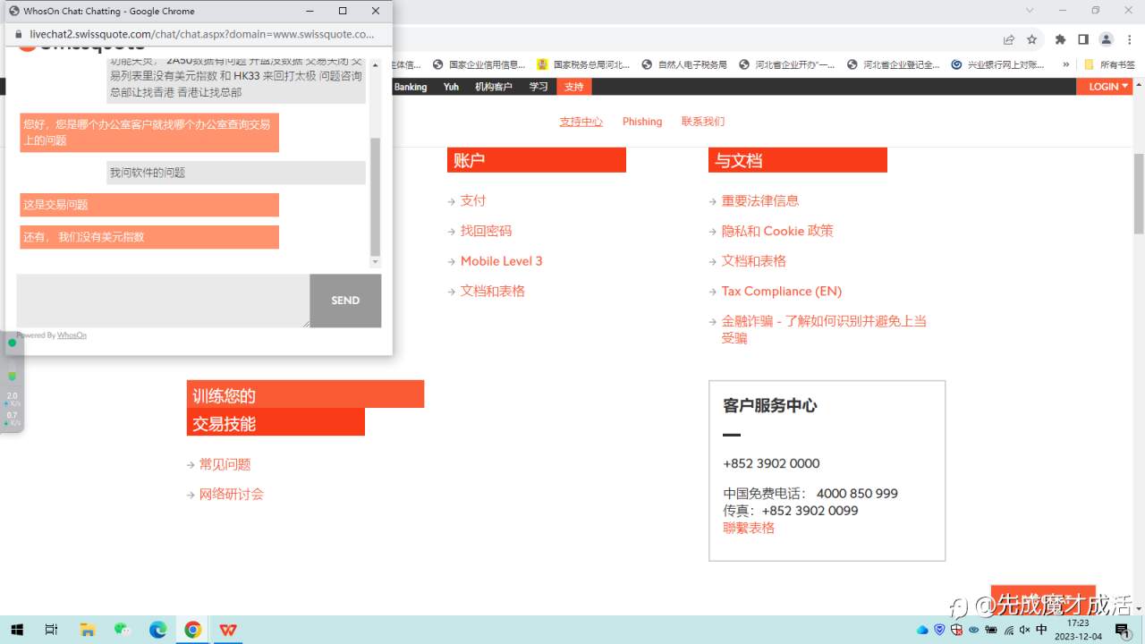Click the WhosOn link in the chat footer
The image size is (1145, 644).
click(x=72, y=335)
